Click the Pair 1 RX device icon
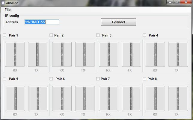This screenshot has width=193, height=120. pos(15,54)
